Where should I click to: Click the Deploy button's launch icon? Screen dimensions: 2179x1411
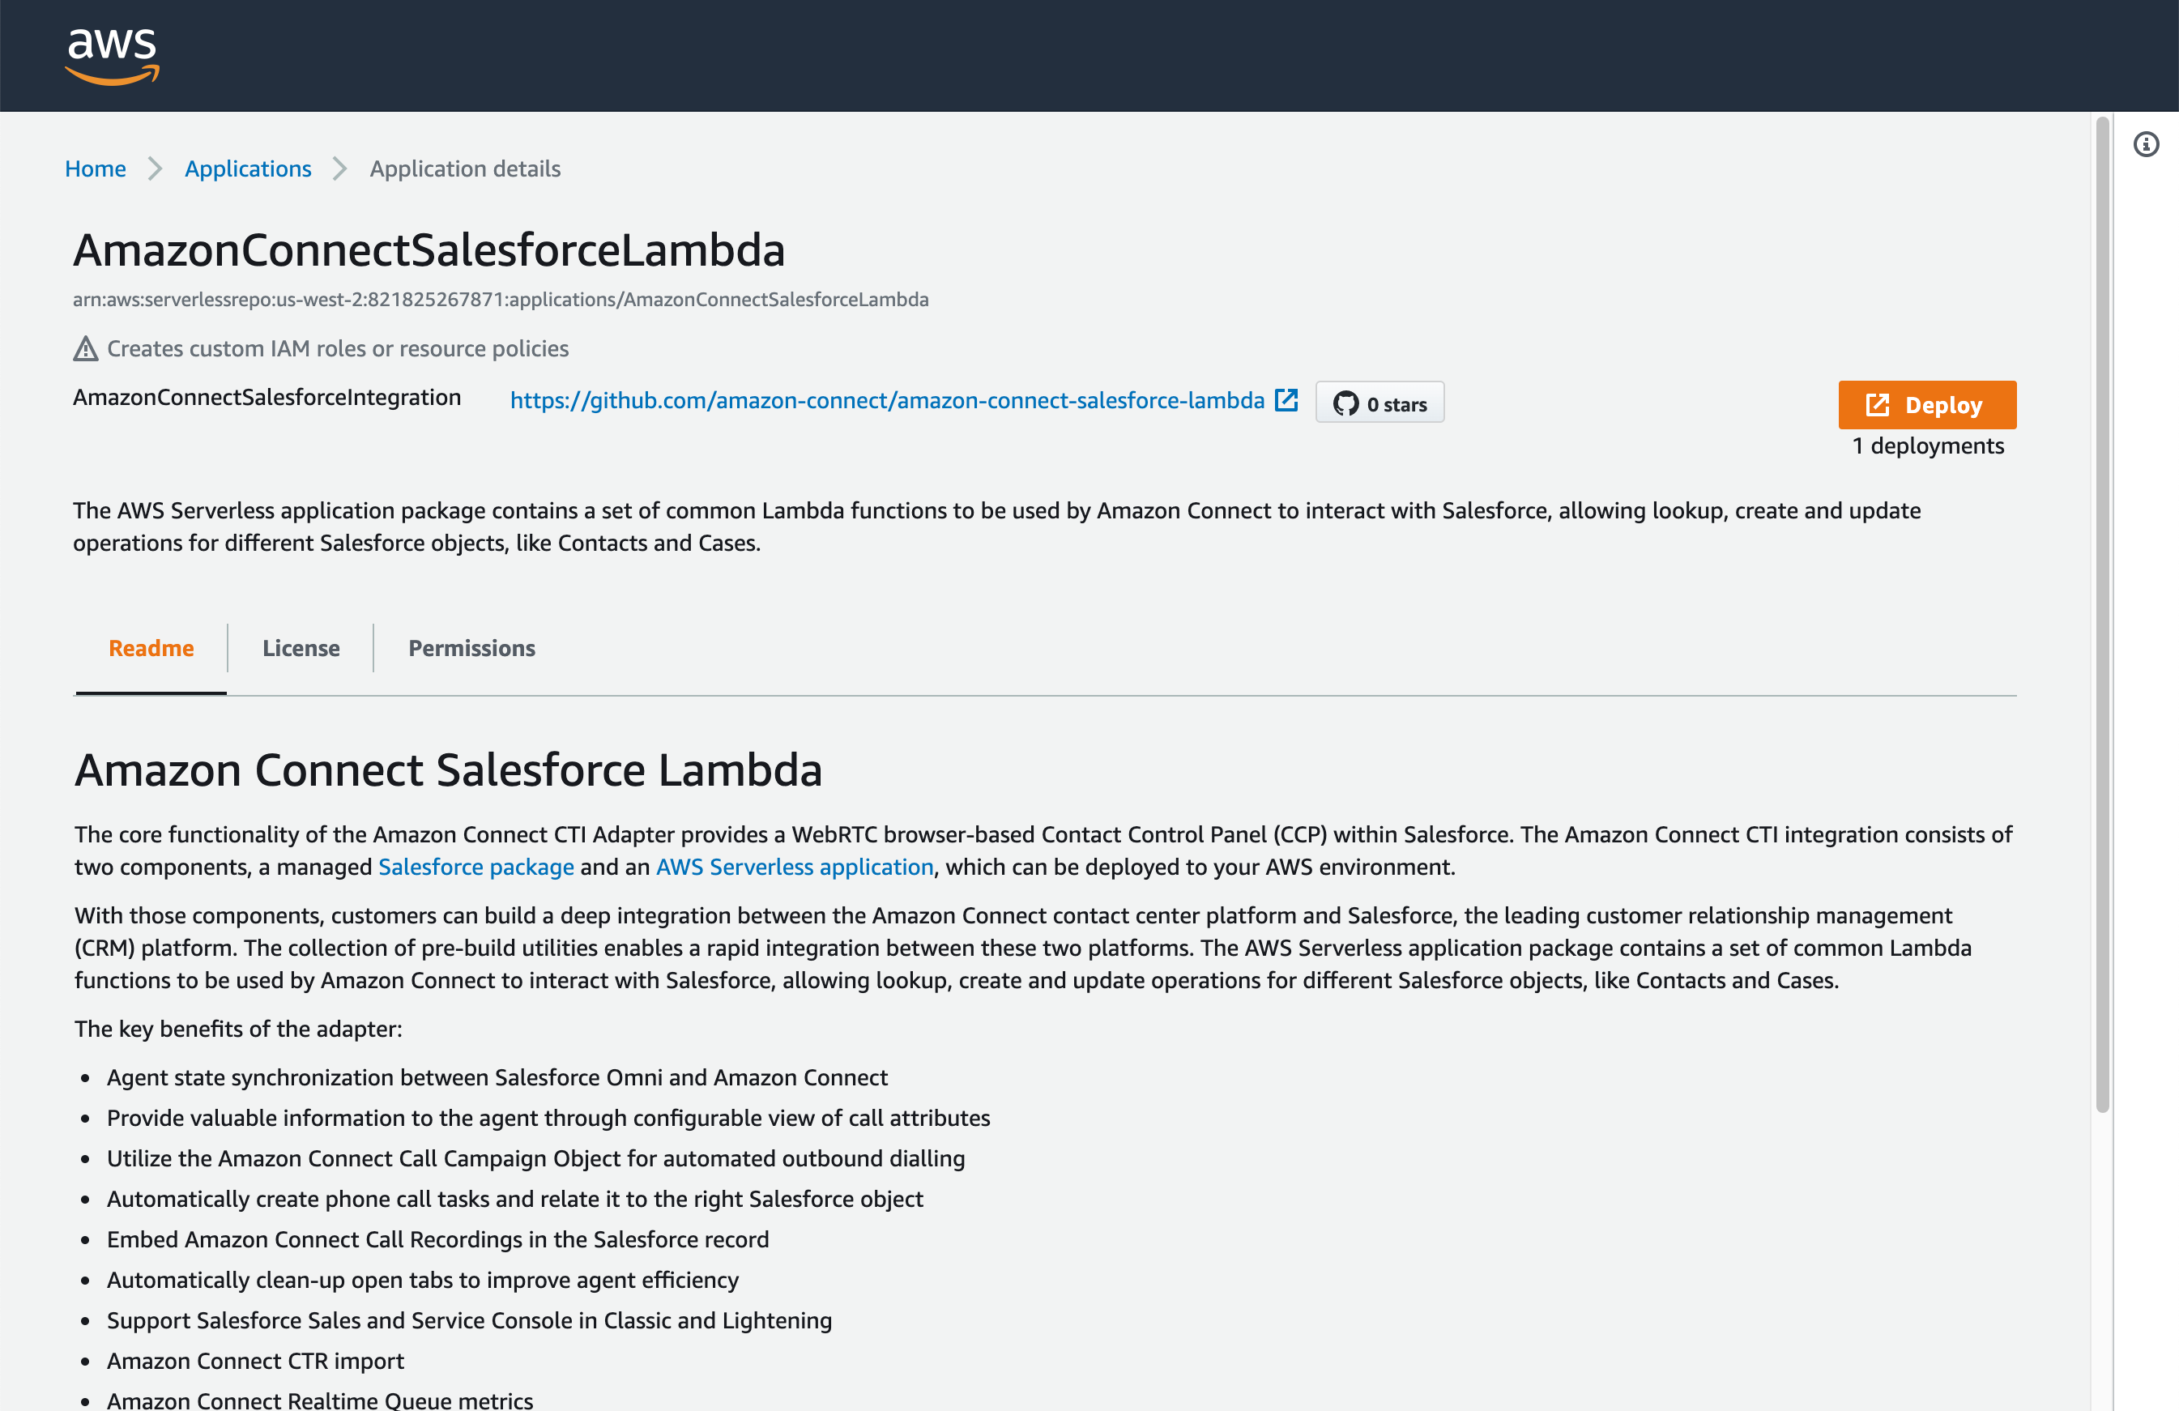pyautogui.click(x=1877, y=405)
